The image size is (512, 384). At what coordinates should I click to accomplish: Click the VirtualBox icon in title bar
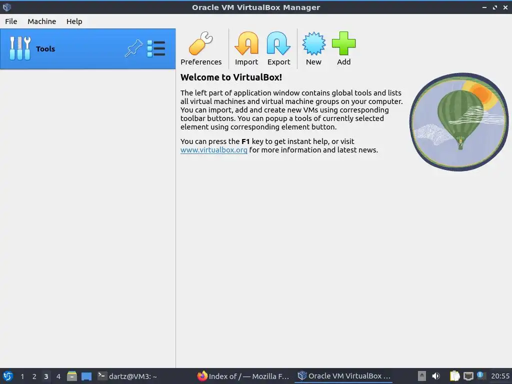pyautogui.click(x=6, y=7)
